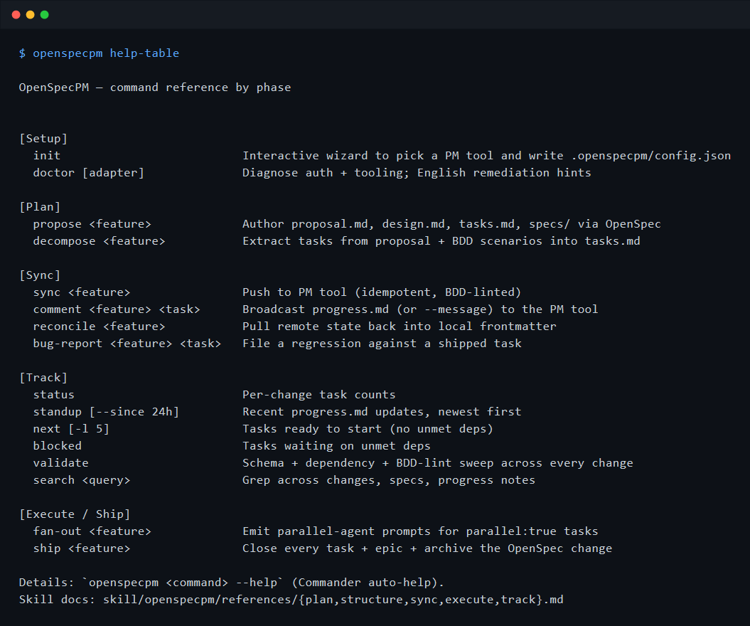This screenshot has width=750, height=626.
Task: Select the [Track] section header
Action: tap(43, 378)
